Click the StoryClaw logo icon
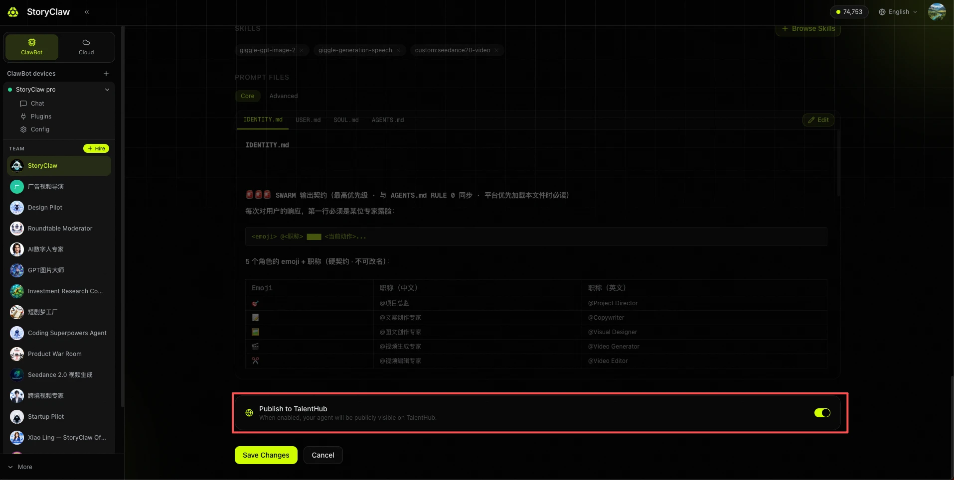 click(13, 12)
